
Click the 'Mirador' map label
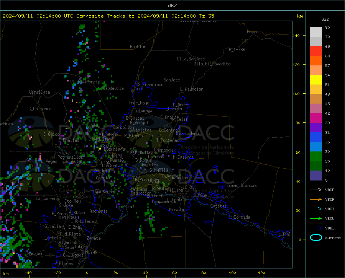click(x=177, y=210)
